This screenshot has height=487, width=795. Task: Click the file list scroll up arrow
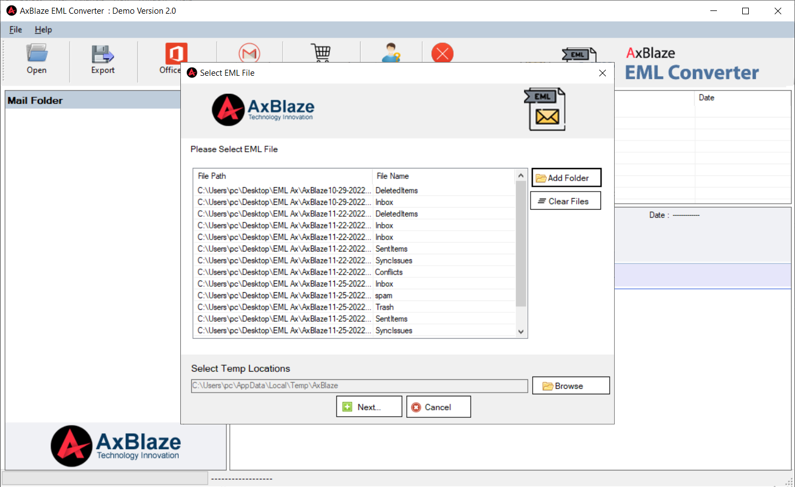521,176
